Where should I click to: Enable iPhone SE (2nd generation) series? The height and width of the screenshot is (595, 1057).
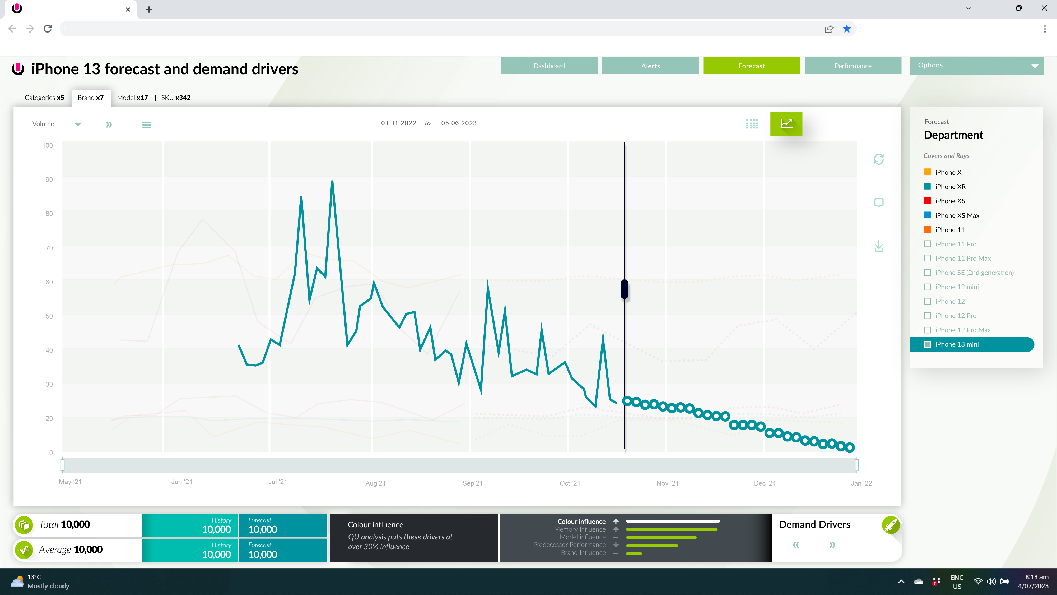927,273
